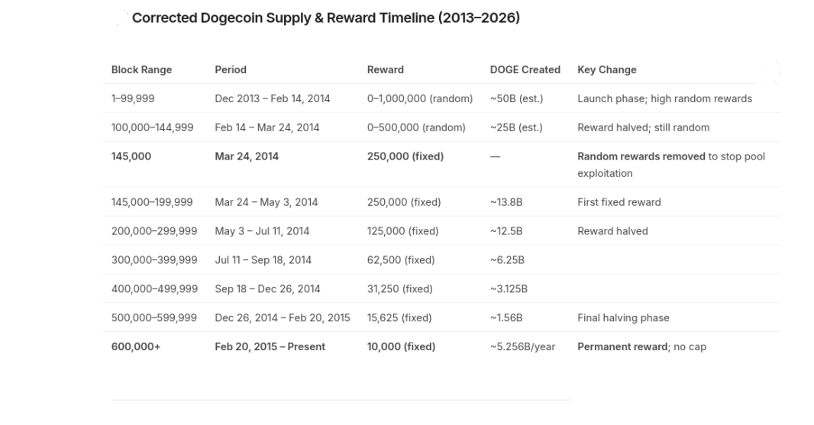
Task: Click the Block Range column header
Action: click(x=141, y=69)
